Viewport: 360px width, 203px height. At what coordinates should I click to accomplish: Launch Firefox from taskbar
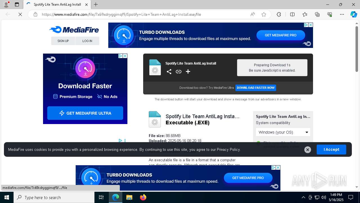coord(143,197)
